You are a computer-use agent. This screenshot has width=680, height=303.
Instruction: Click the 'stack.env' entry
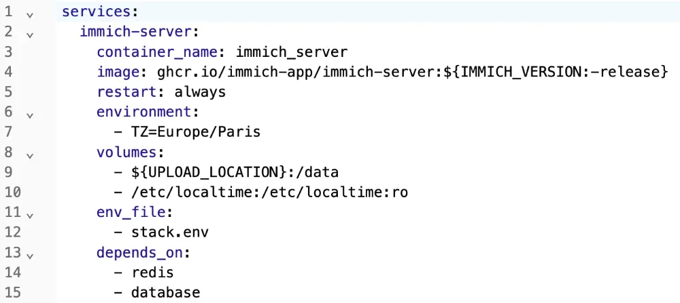pyautogui.click(x=169, y=232)
